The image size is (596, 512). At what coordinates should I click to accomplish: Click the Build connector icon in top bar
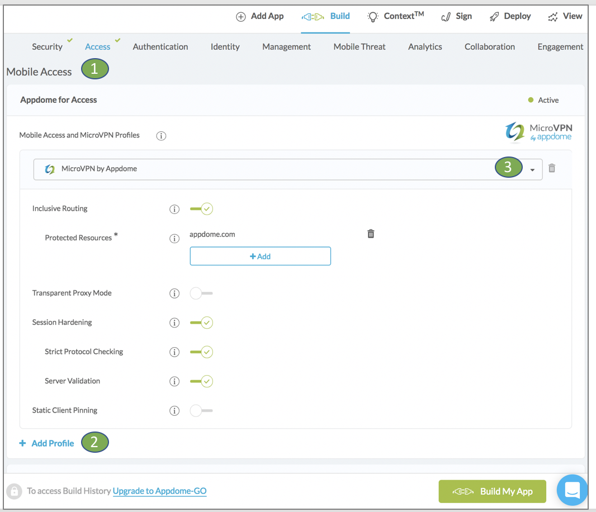point(313,17)
